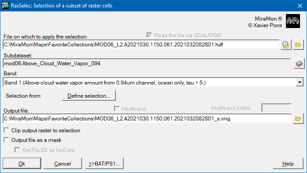Open Help for RasSelec

pos(288,164)
